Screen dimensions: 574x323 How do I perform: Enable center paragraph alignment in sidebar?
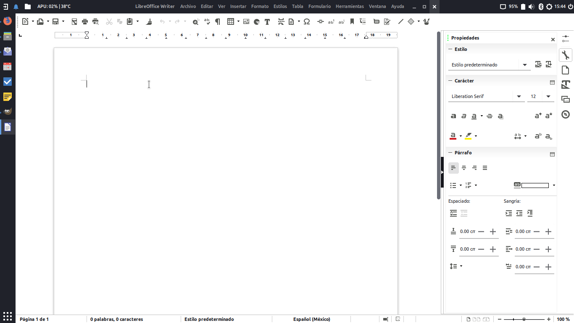pyautogui.click(x=464, y=168)
